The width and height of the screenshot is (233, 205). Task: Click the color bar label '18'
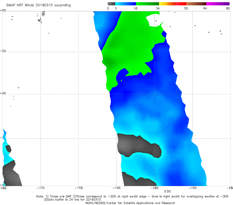point(135,8)
